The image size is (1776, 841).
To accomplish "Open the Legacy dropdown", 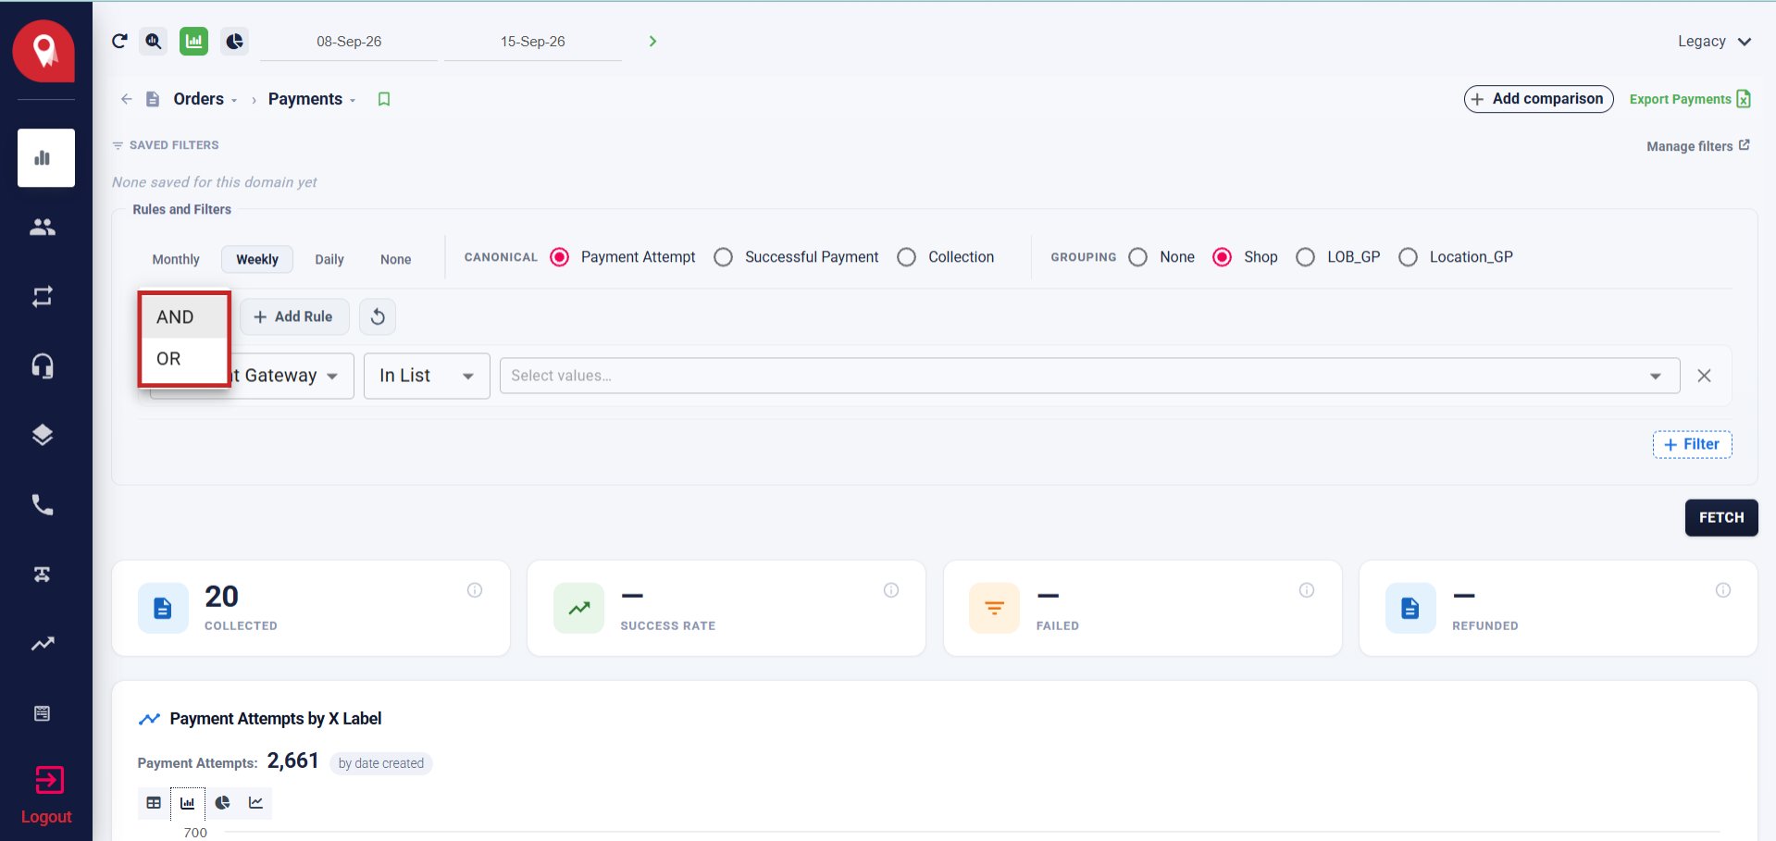I will tap(1714, 42).
